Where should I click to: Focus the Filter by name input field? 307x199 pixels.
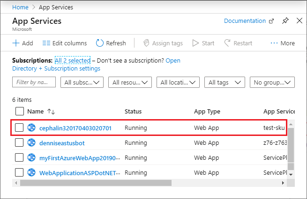click(x=34, y=82)
